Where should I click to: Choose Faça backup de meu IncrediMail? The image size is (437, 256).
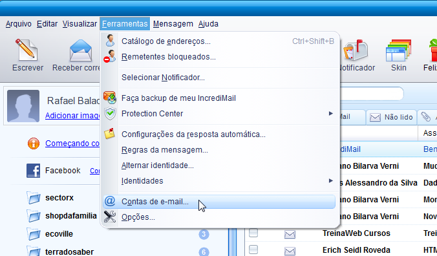click(219, 98)
